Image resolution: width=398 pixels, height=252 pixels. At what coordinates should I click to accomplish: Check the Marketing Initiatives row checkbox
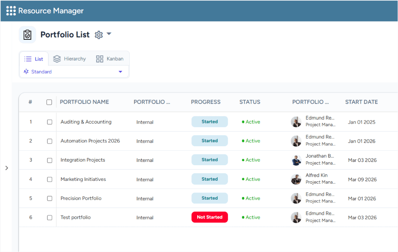point(50,179)
